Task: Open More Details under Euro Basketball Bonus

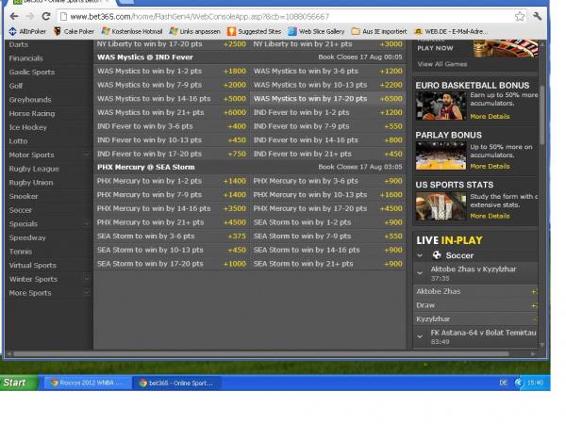Action: tap(490, 117)
